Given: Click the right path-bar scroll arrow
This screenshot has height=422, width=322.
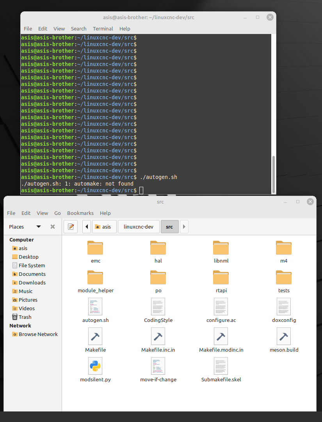Looking at the screenshot, I should pos(184,227).
